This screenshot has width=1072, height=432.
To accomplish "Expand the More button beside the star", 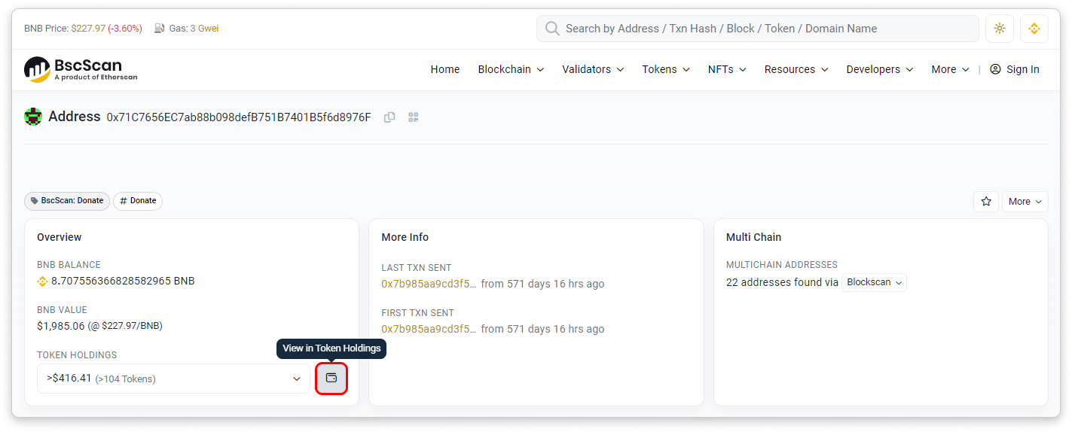I will tap(1025, 202).
